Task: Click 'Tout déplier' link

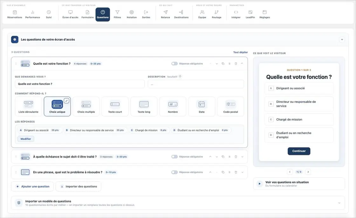Action: 240,52
